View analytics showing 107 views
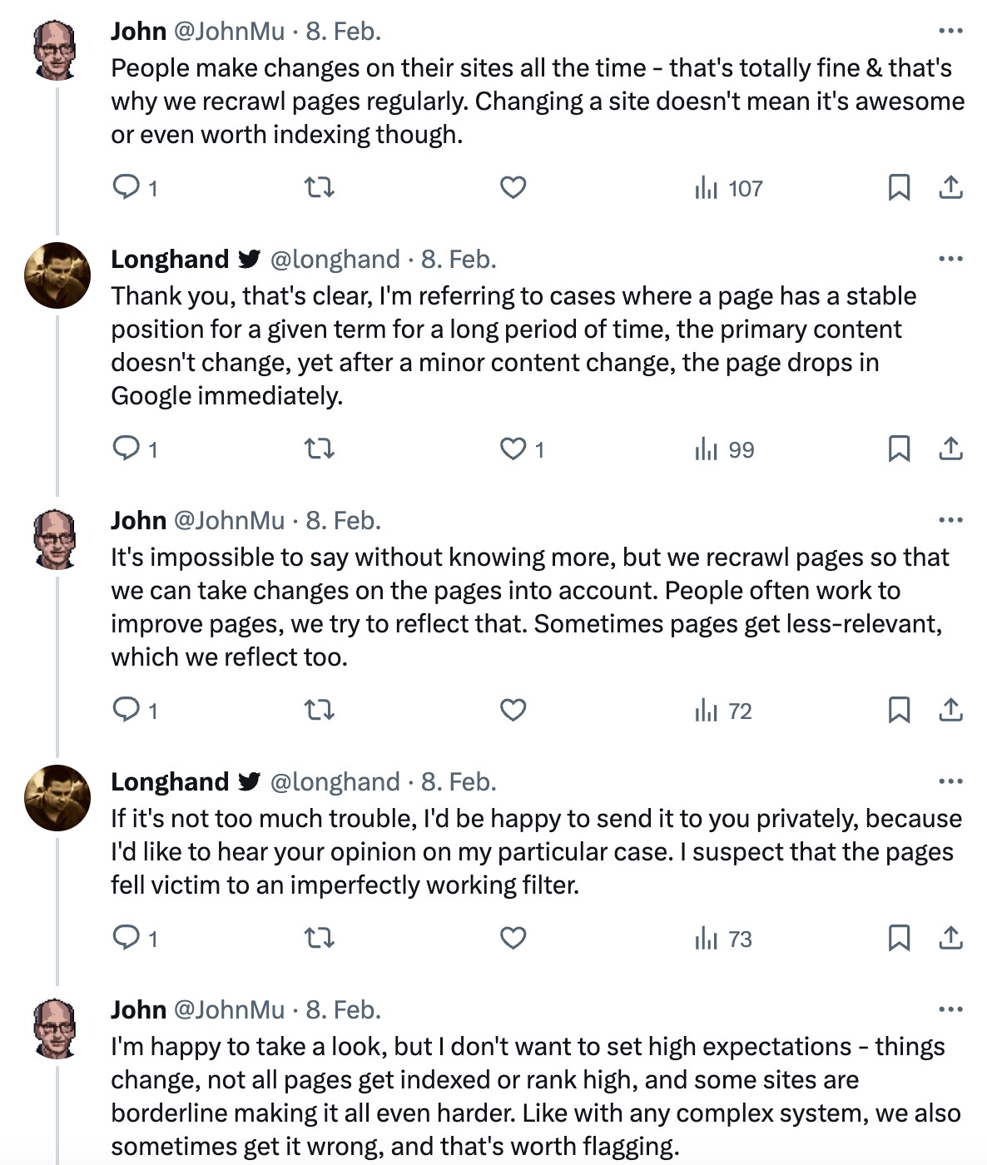 (729, 188)
